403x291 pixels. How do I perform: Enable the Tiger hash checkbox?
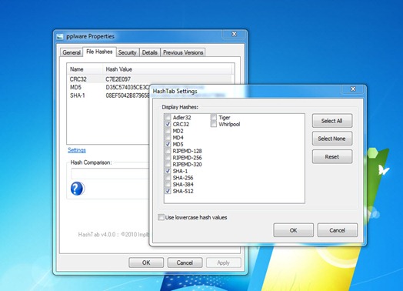tap(214, 118)
